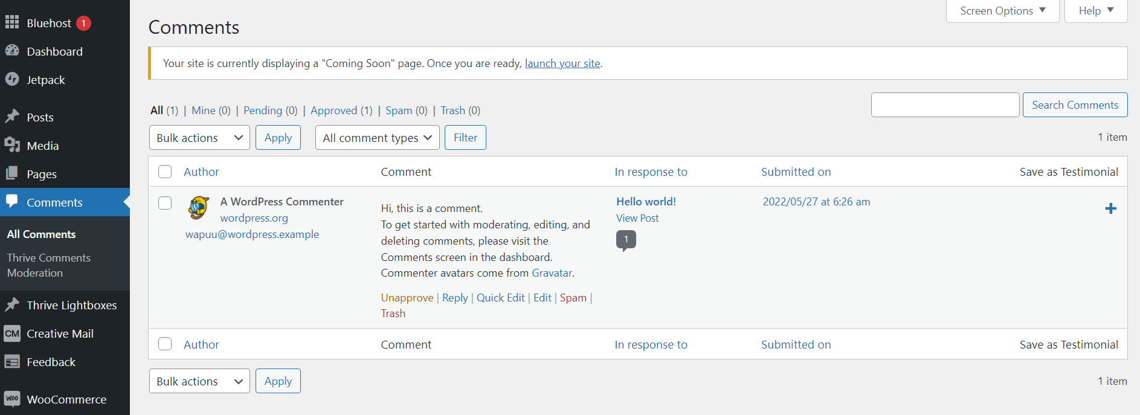This screenshot has width=1140, height=415.
Task: Open the bottom Bulk actions dropdown
Action: 199,381
